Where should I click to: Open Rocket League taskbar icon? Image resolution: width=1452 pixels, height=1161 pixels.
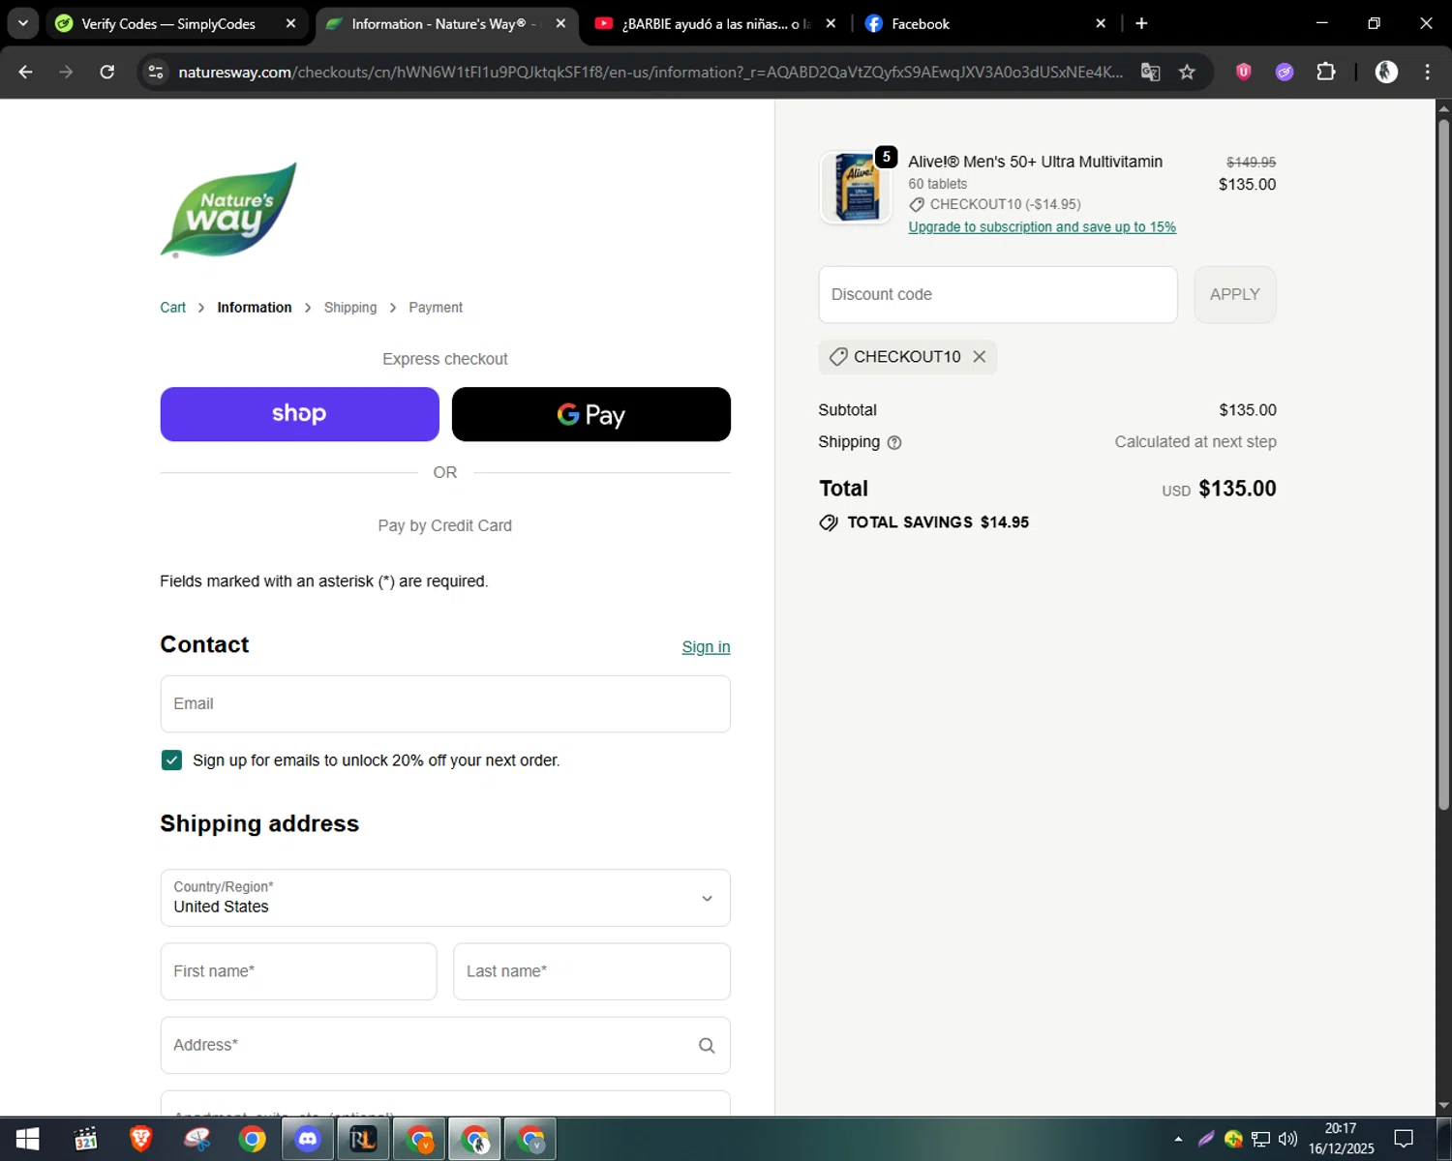coord(363,1139)
